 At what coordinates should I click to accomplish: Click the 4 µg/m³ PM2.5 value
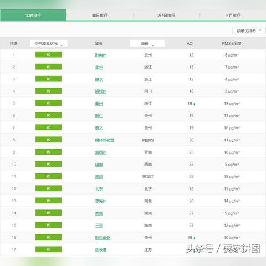pyautogui.click(x=232, y=79)
